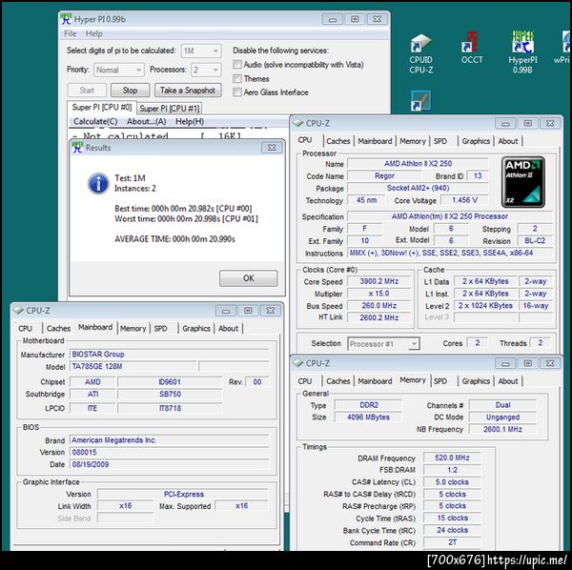Viewport: 572px width, 570px height.
Task: Click the OK button in Results
Action: click(249, 278)
